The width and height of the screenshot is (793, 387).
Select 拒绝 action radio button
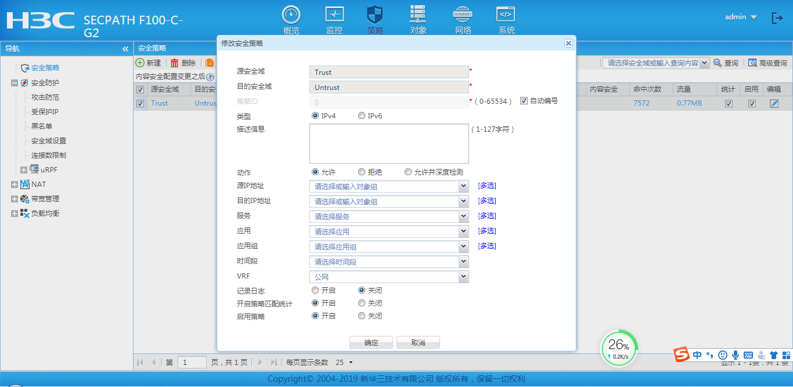click(362, 172)
